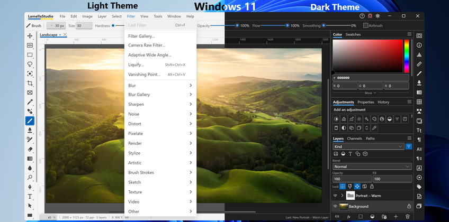
Task: Open the Stylize submenu
Action: point(160,153)
